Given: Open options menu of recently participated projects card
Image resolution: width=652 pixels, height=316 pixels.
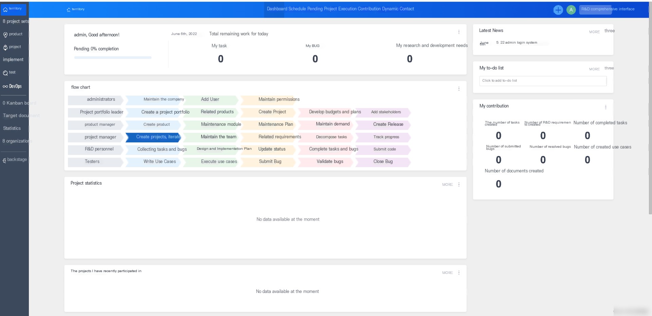Looking at the screenshot, I should [459, 273].
